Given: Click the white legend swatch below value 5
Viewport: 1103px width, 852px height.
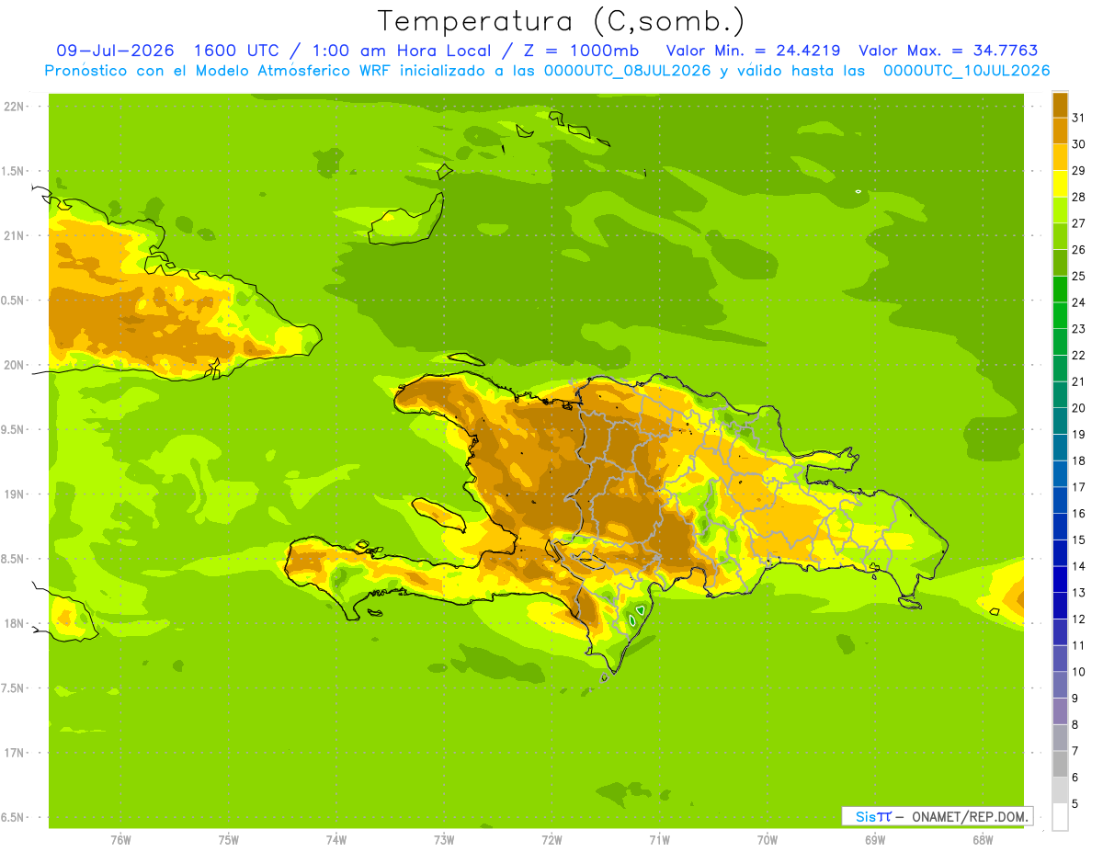Looking at the screenshot, I should coord(1060,816).
